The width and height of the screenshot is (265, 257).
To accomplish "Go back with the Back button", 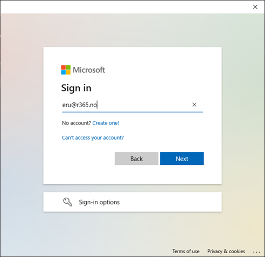I will (x=136, y=158).
